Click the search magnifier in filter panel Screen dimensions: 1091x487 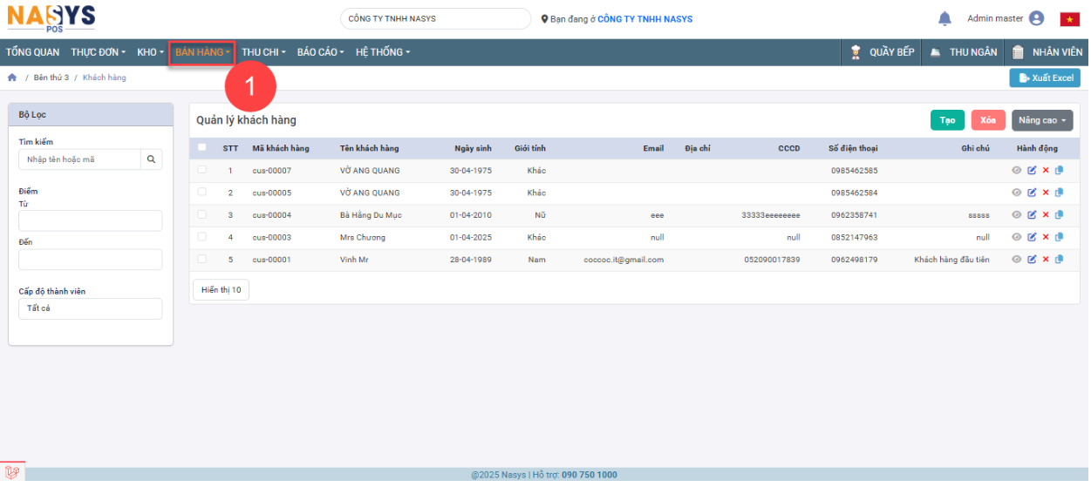(x=151, y=159)
